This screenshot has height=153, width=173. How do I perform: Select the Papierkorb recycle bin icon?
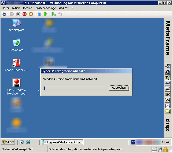[17, 45]
